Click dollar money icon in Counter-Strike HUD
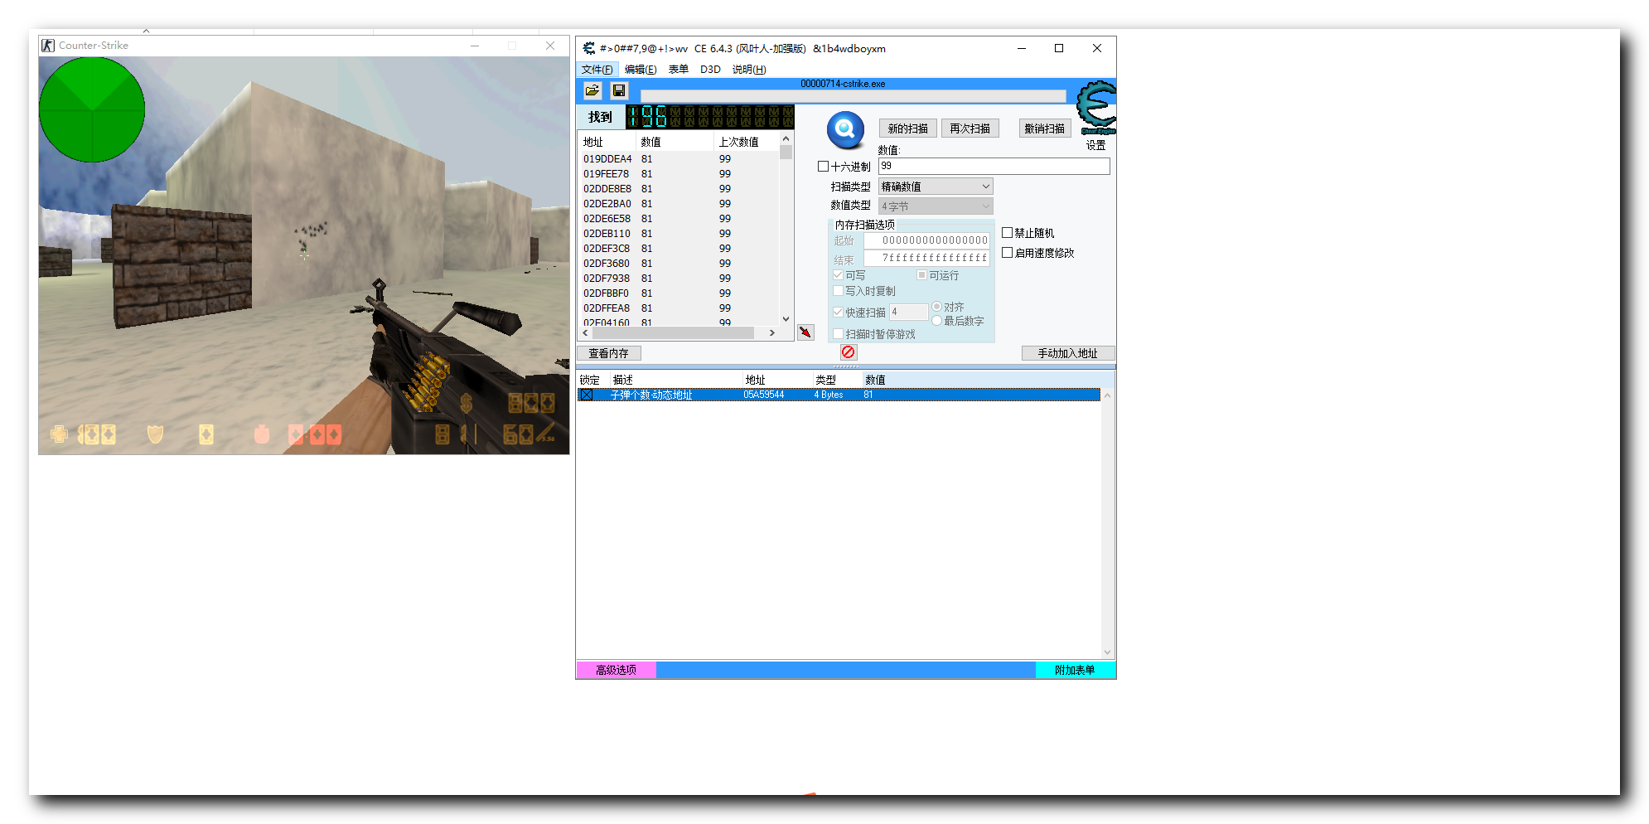 pyautogui.click(x=467, y=404)
